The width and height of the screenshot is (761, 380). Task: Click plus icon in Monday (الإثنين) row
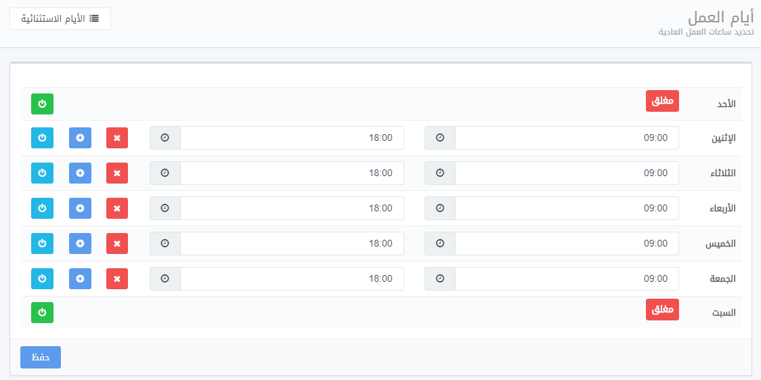pyautogui.click(x=80, y=138)
